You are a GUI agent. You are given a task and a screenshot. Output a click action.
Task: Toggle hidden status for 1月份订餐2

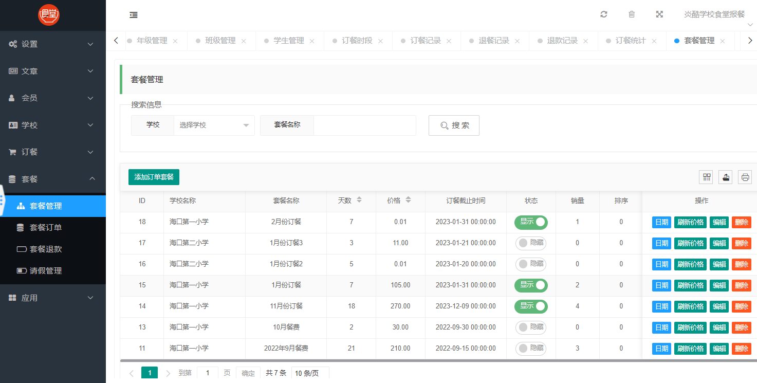click(531, 264)
